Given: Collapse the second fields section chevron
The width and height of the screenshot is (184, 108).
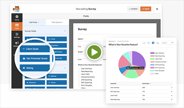Looking at the screenshot, I should click(x=65, y=68).
